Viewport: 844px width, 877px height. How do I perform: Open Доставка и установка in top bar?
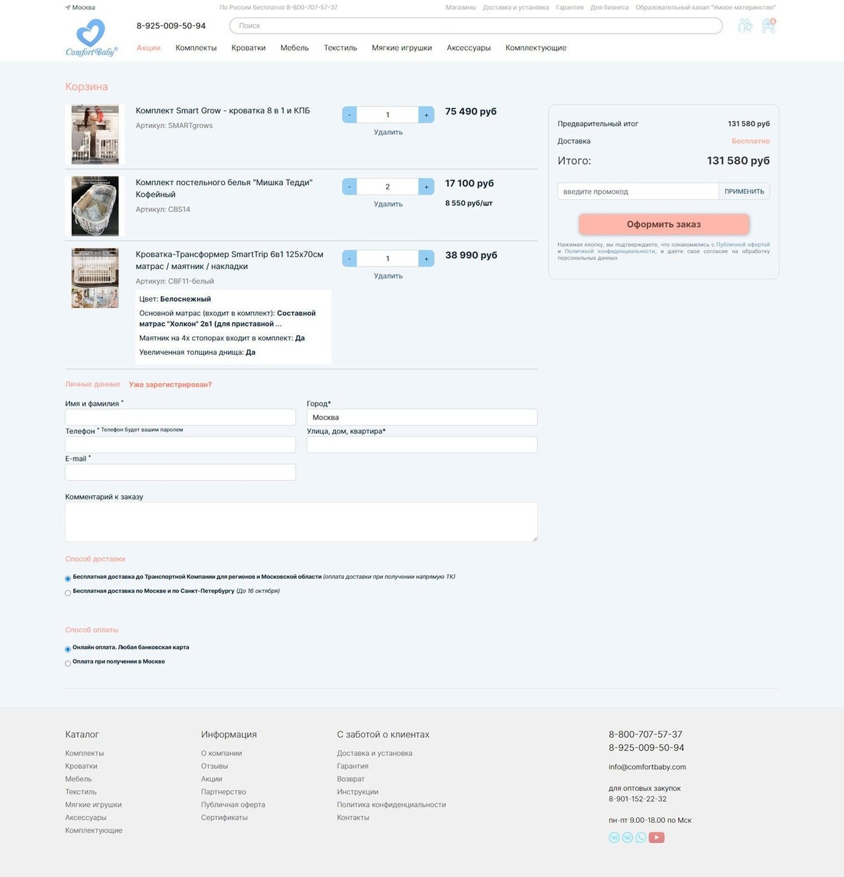coord(516,8)
